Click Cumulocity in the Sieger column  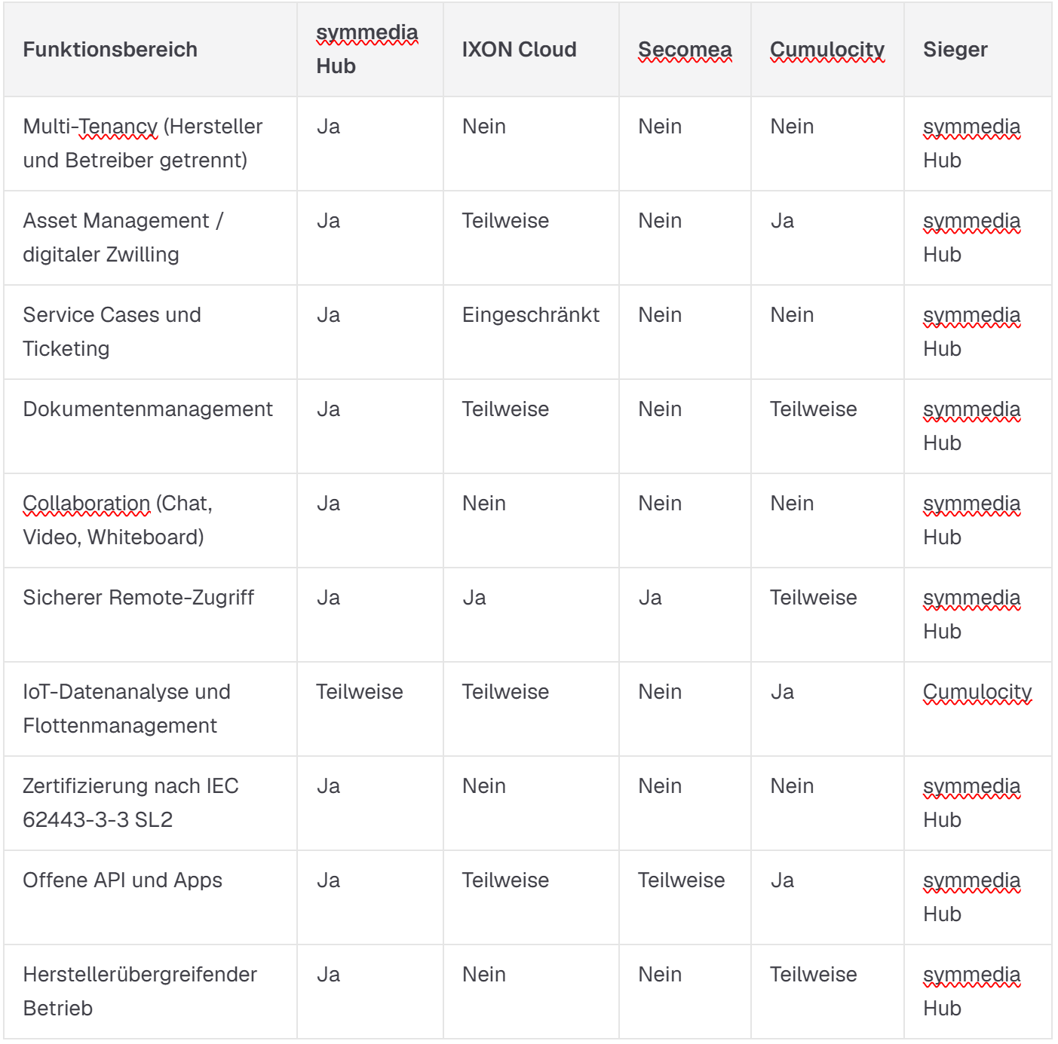(x=977, y=692)
